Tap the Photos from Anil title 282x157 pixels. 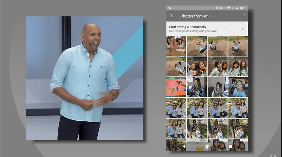(195, 16)
